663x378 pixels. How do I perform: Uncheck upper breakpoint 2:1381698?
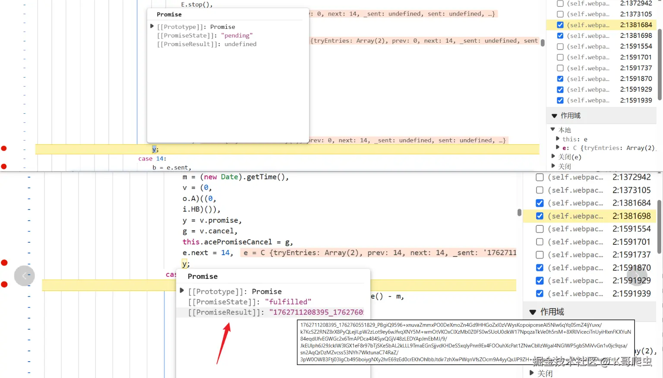point(560,36)
